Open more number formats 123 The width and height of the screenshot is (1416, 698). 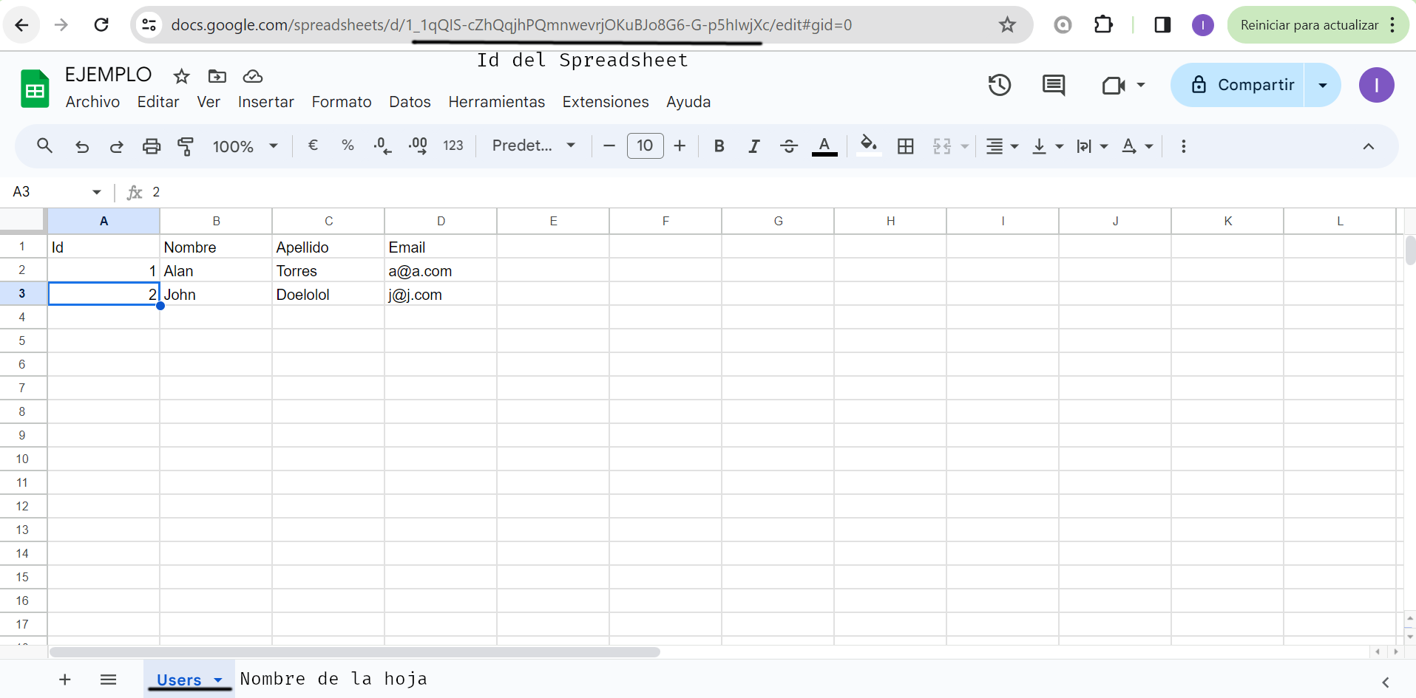(453, 146)
